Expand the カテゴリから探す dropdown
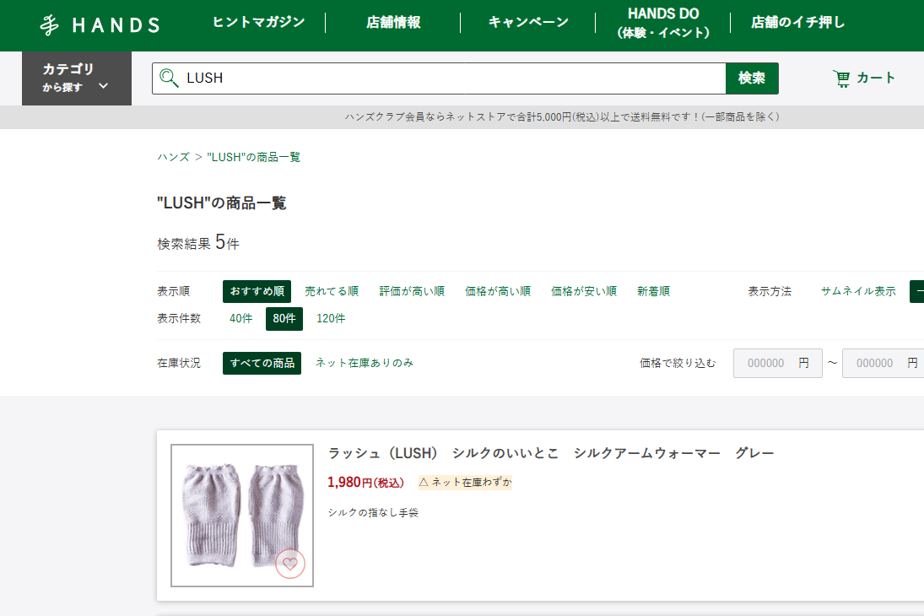This screenshot has height=616, width=924. point(77,78)
